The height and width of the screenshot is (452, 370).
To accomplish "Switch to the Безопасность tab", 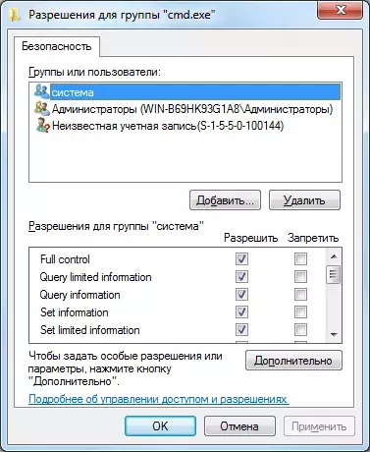I will coord(57,46).
